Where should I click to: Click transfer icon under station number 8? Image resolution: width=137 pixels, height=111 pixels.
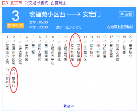53,42
